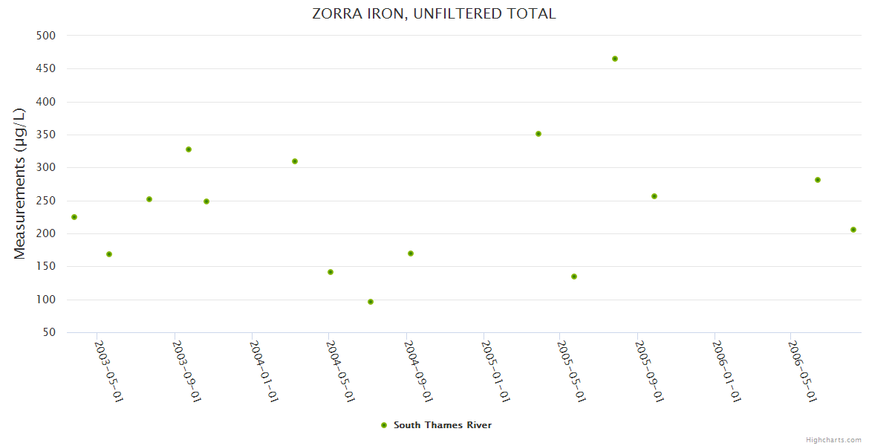
Task: Click the 2004-01-01 x-axis label
Action: pos(264,371)
